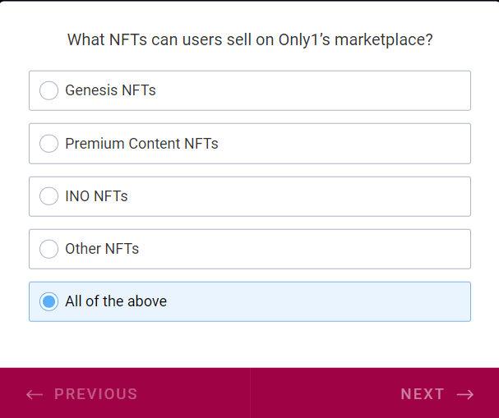The image size is (499, 418).
Task: Click the right arrow icon beside Next
Action: click(x=465, y=394)
